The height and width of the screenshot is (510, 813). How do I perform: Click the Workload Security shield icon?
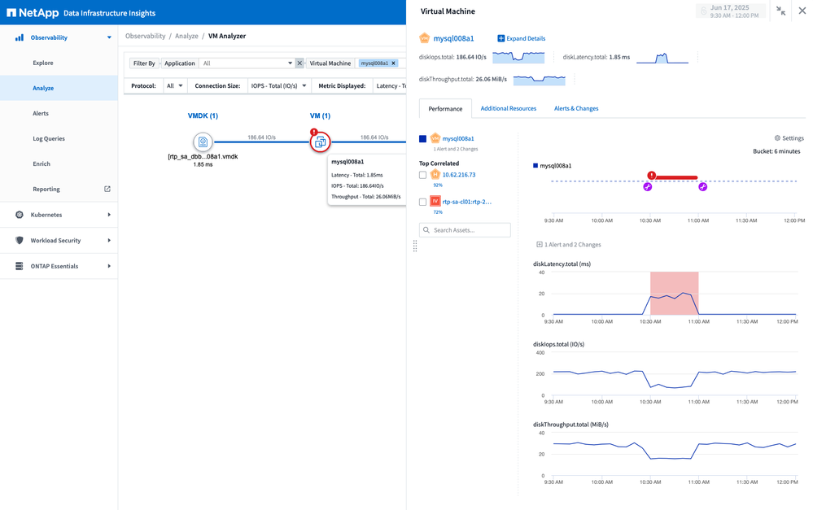(20, 241)
